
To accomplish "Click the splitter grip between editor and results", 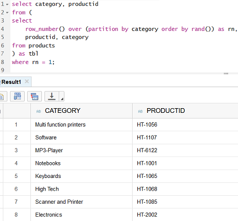I will [x=226, y=73].
